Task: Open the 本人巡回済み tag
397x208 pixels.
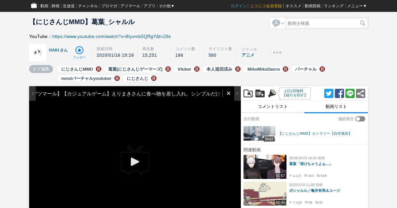Action: [x=219, y=69]
